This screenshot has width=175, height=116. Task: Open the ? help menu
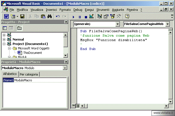pos(141,10)
